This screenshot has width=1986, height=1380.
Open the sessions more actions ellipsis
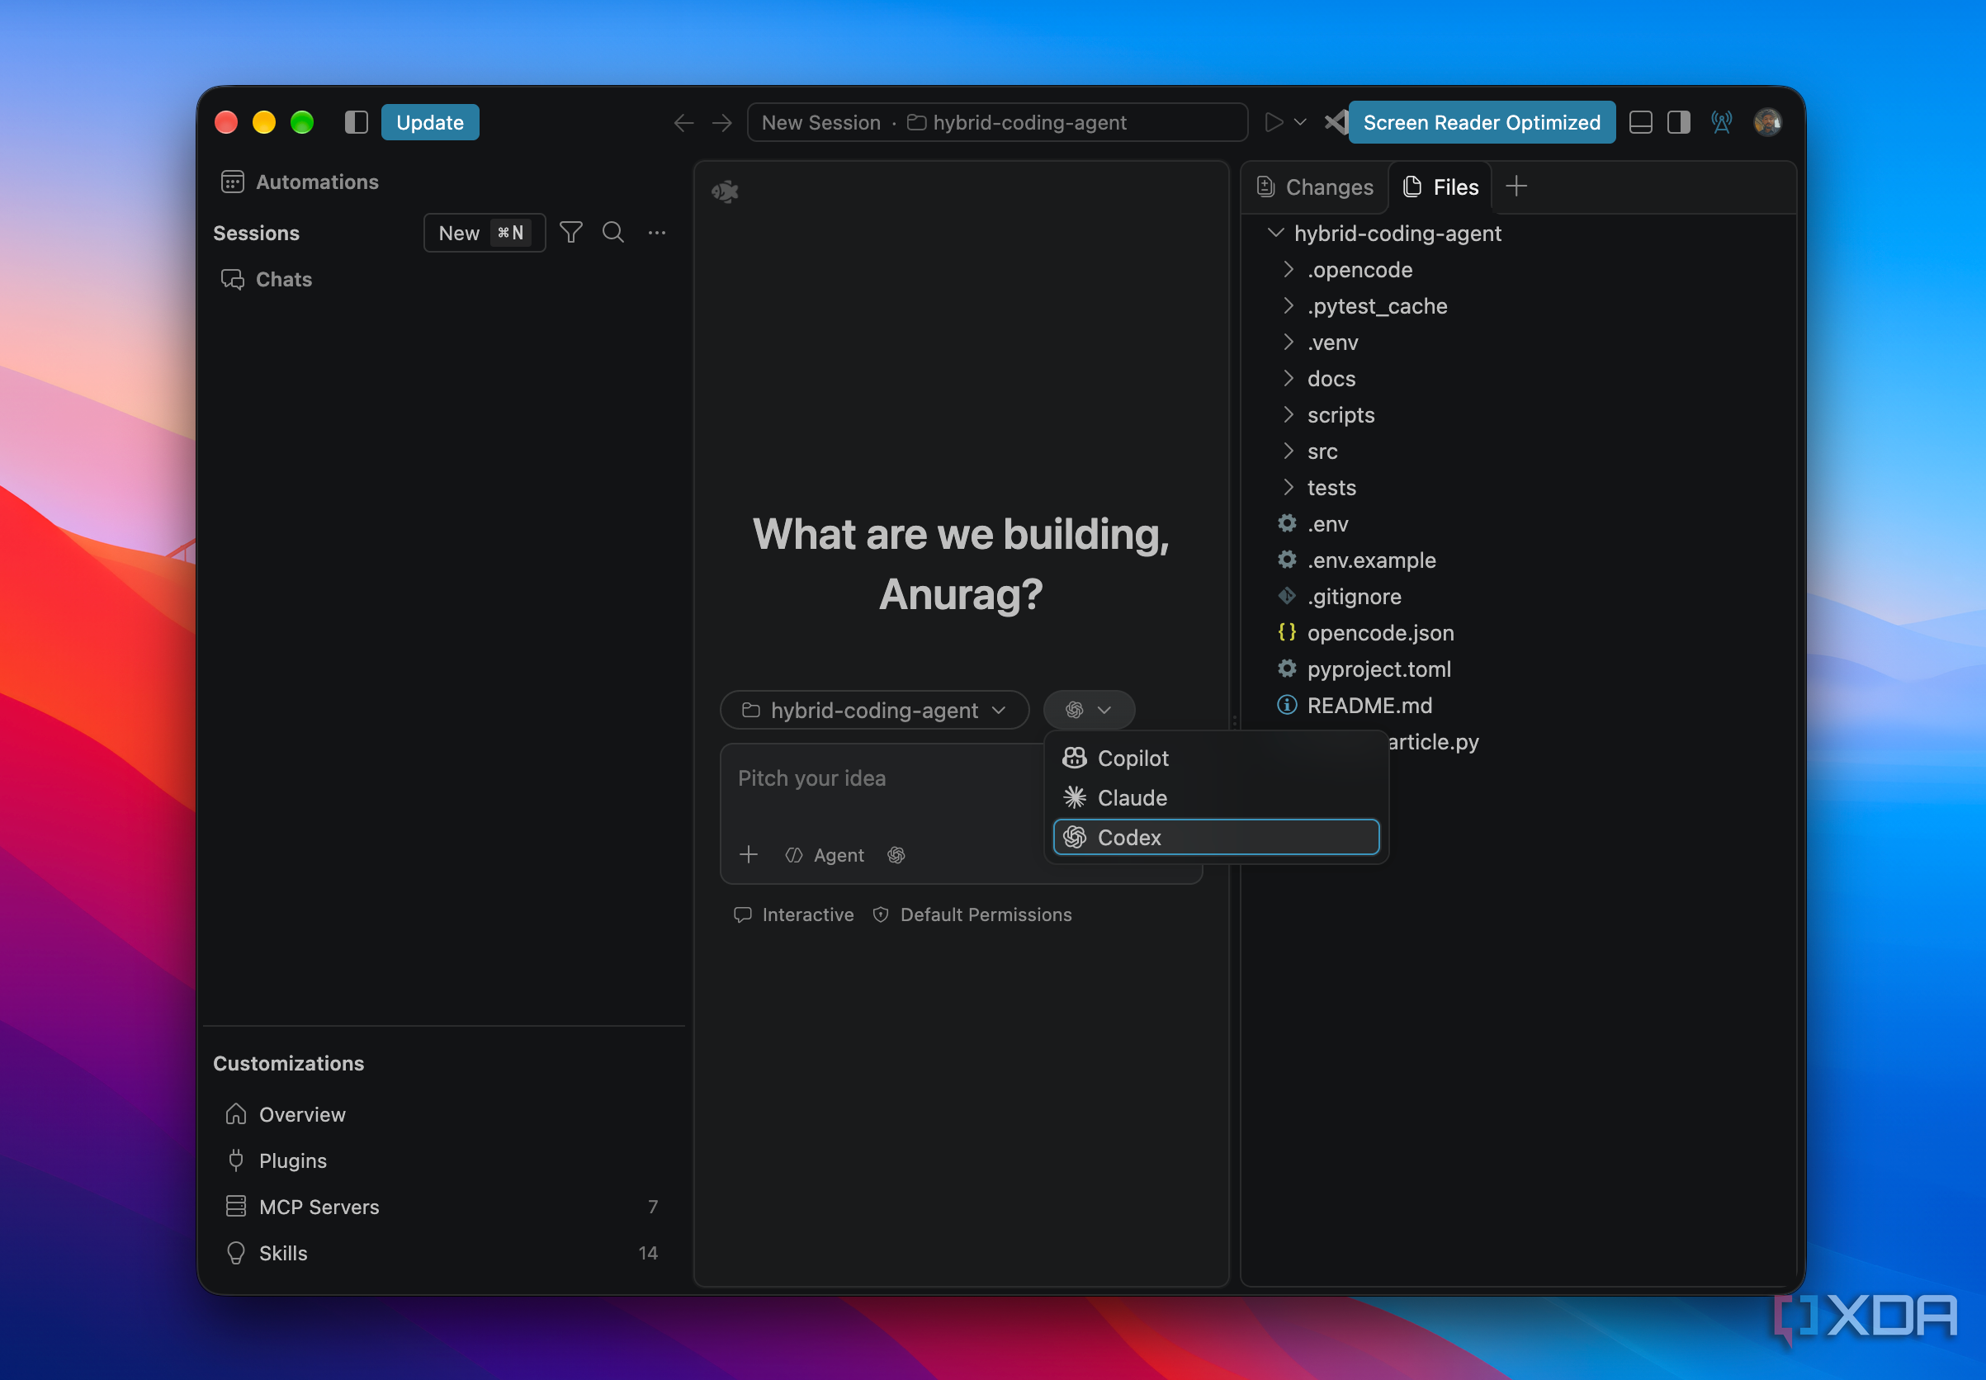click(x=657, y=233)
